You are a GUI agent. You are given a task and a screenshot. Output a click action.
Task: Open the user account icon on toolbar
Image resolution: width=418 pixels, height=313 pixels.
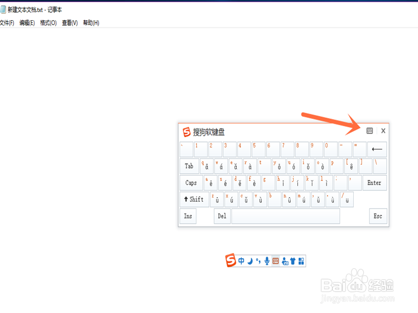pyautogui.click(x=285, y=261)
